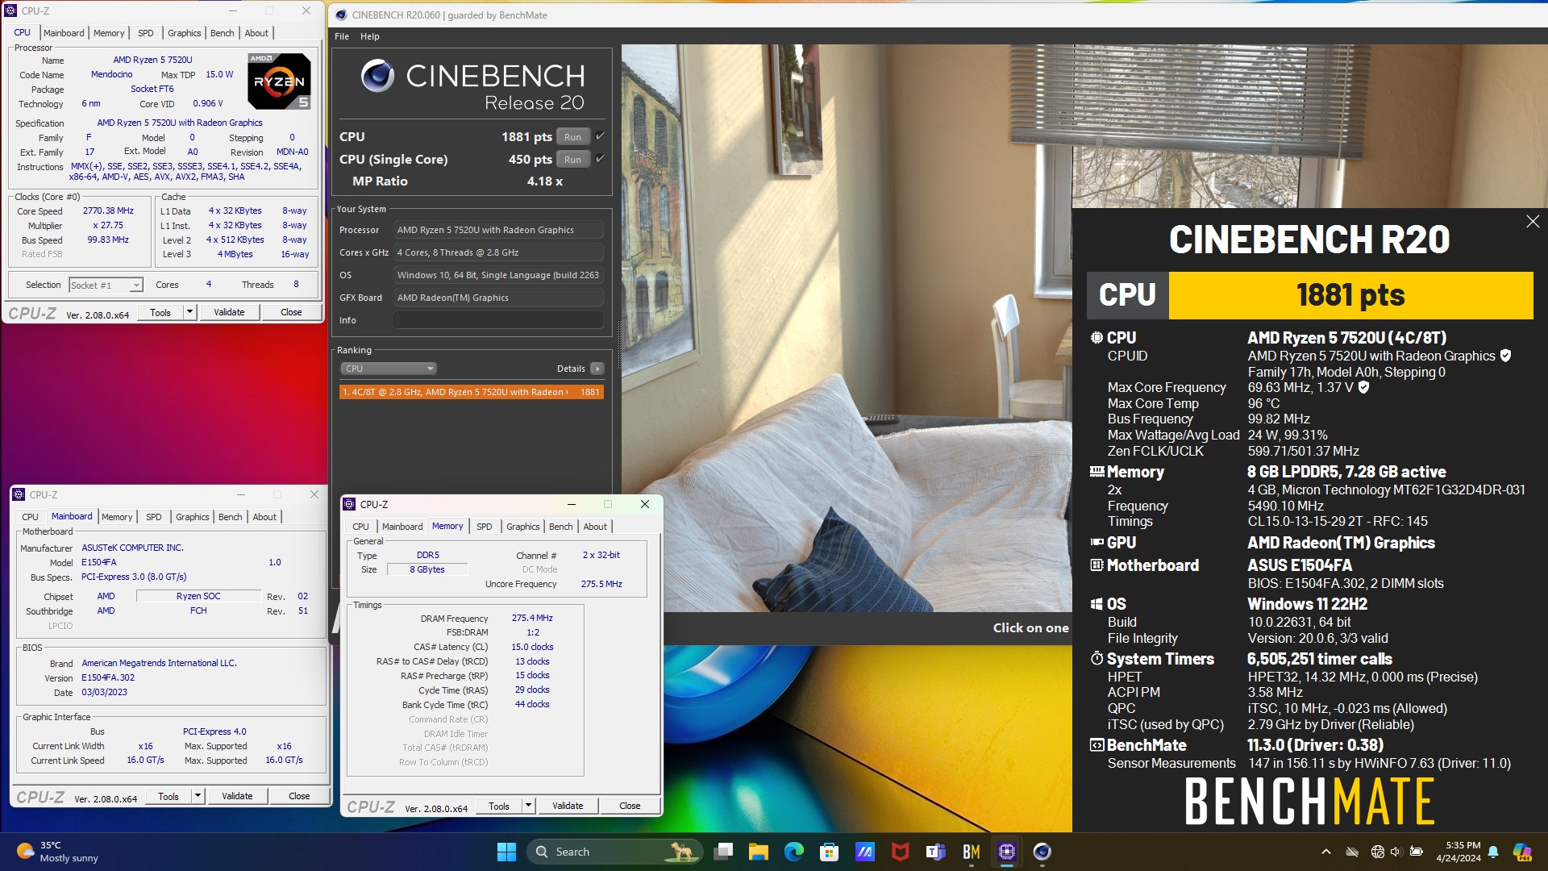Open Windows Start menu

(506, 852)
